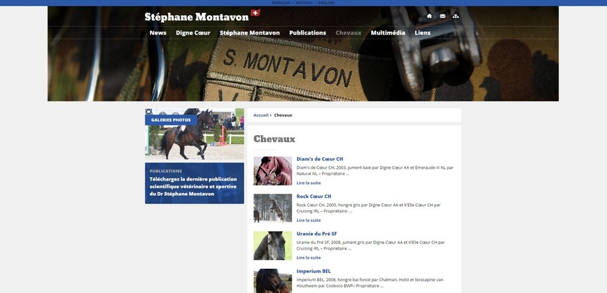The width and height of the screenshot is (607, 293).
Task: Click the Rock Cœur CH title link
Action: tap(314, 196)
